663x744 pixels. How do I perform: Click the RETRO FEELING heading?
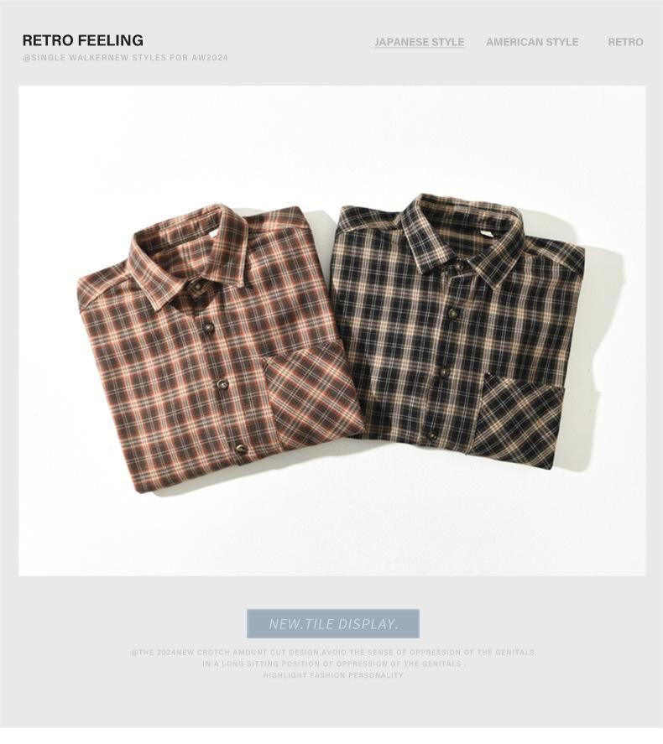(82, 40)
